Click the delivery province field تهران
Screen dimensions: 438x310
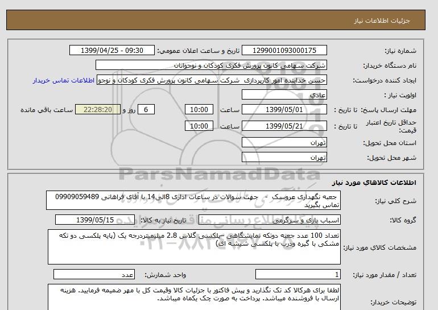(x=284, y=142)
